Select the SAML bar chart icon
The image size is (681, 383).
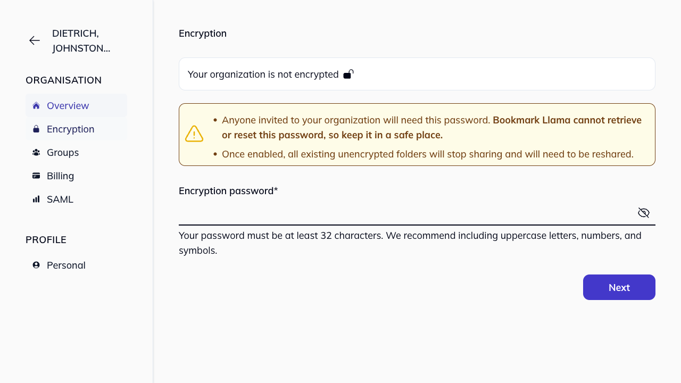36,199
